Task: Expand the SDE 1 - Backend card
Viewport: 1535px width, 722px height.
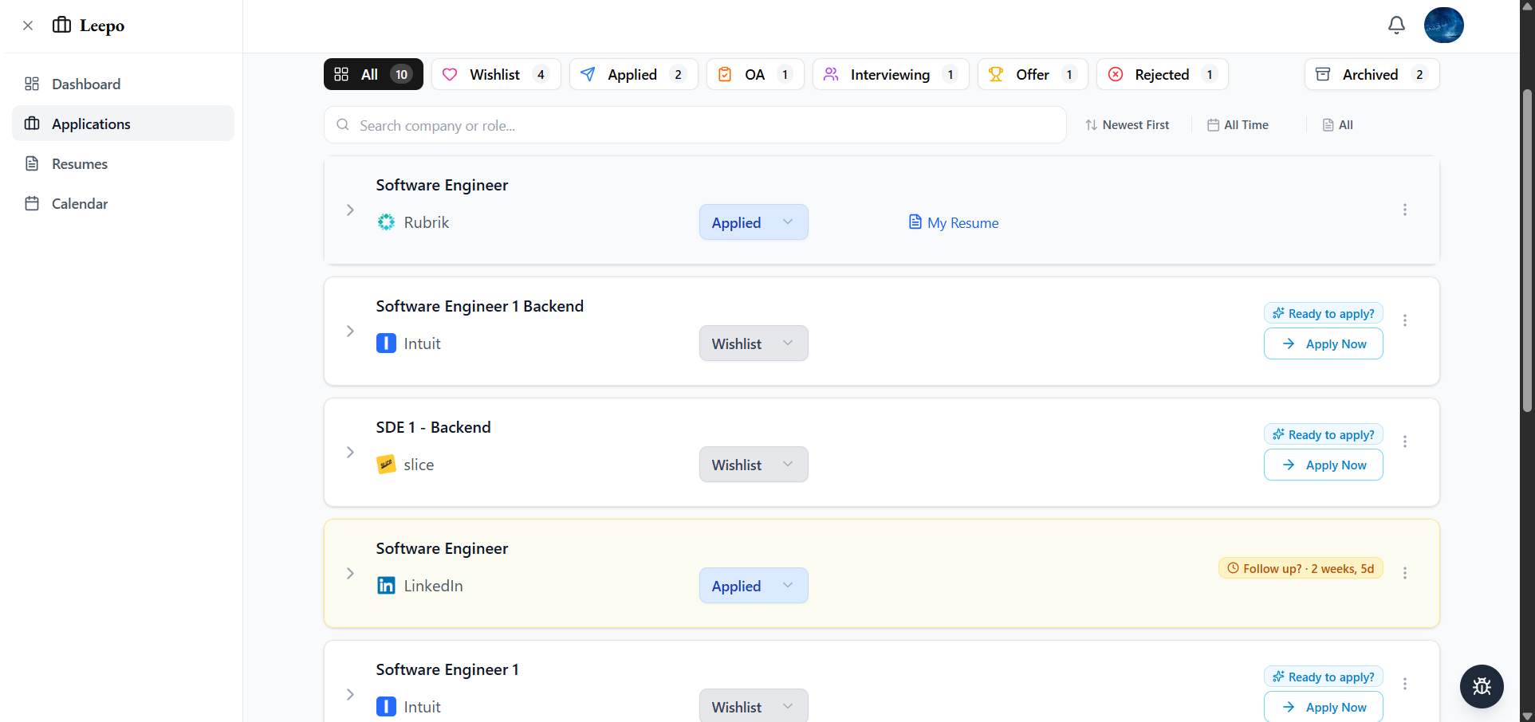Action: pos(349,452)
